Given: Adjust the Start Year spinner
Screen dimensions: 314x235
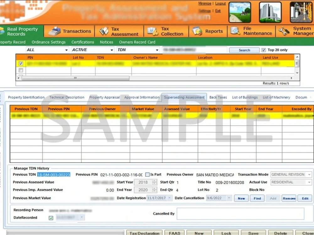Looking at the screenshot, I should (x=154, y=182).
